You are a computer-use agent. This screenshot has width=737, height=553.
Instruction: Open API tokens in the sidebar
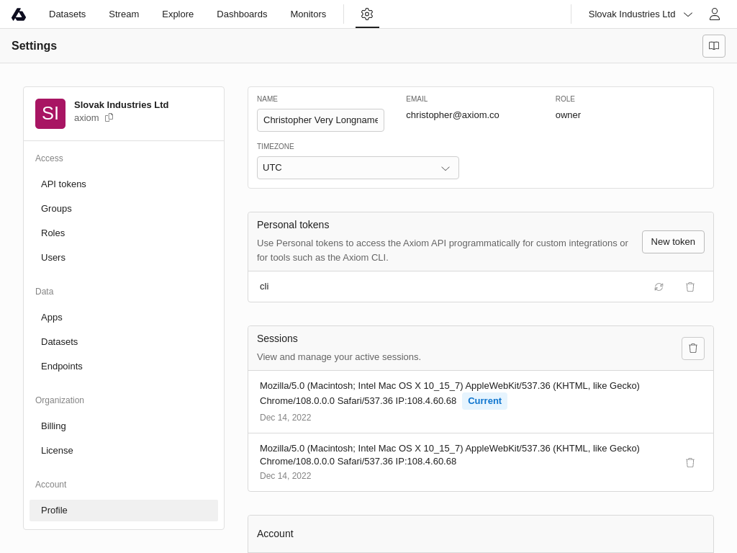point(63,184)
